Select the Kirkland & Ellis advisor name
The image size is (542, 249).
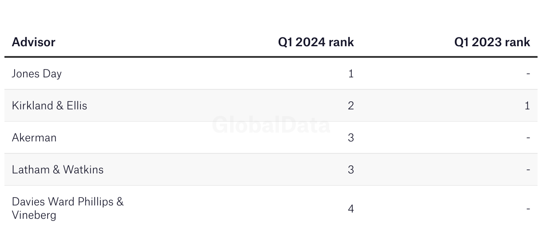click(x=49, y=106)
